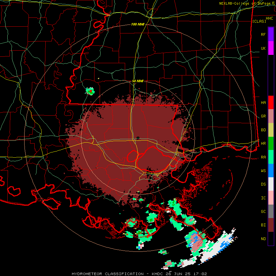276x276 pixels.
Task: Click the isolated storm cell northwest of 50 NMI ring
Action: click(90, 91)
